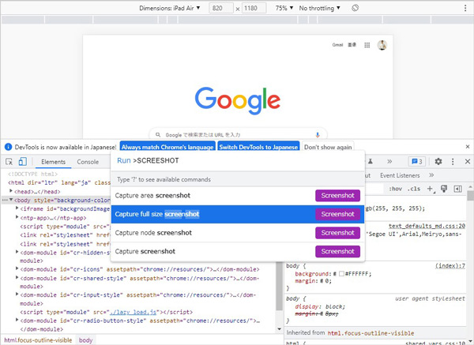
Task: Click the rotate device orientation icon
Action: coord(355,8)
